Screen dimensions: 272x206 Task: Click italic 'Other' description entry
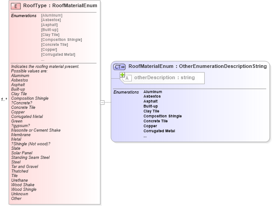pyautogui.click(x=16, y=198)
